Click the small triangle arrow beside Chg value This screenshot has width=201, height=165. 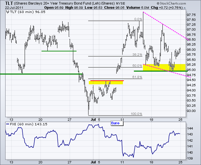(184, 8)
